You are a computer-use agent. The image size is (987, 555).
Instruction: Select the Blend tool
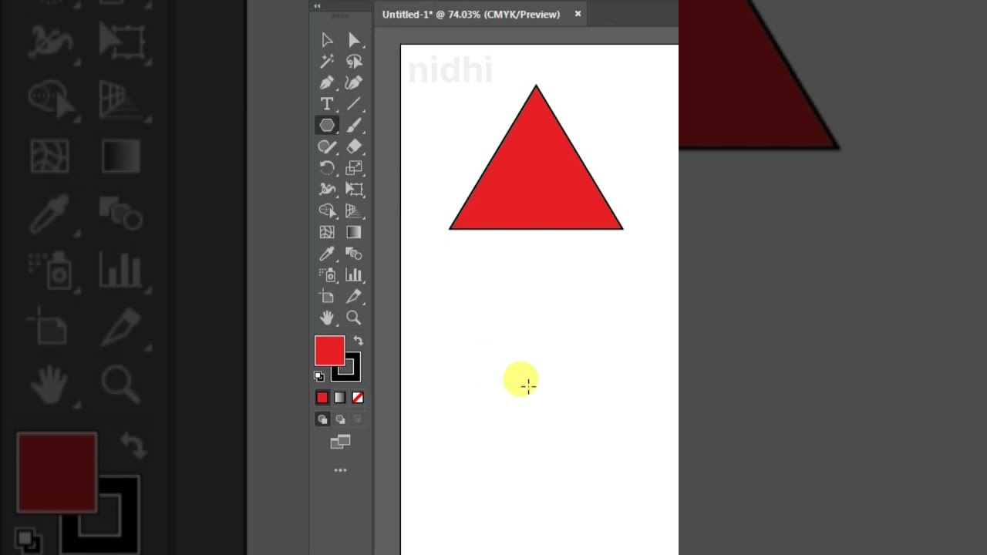click(354, 254)
